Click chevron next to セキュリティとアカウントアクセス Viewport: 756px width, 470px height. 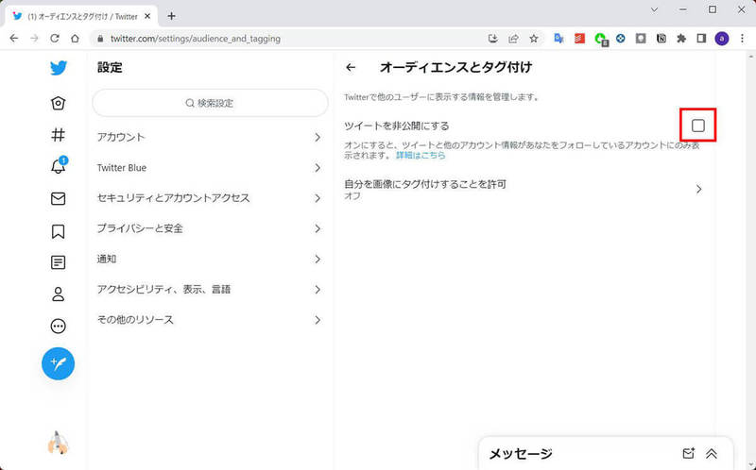pyautogui.click(x=318, y=198)
